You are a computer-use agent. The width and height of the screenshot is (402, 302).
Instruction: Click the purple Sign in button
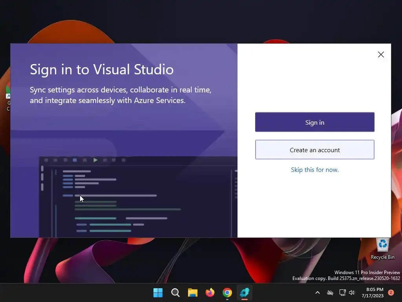pyautogui.click(x=314, y=122)
